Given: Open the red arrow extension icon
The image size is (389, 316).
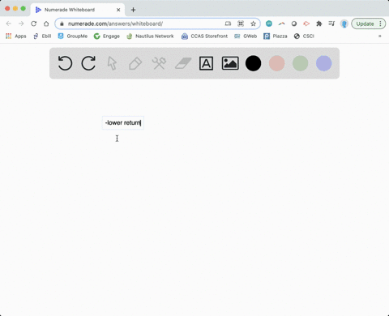Looking at the screenshot, I should point(306,23).
